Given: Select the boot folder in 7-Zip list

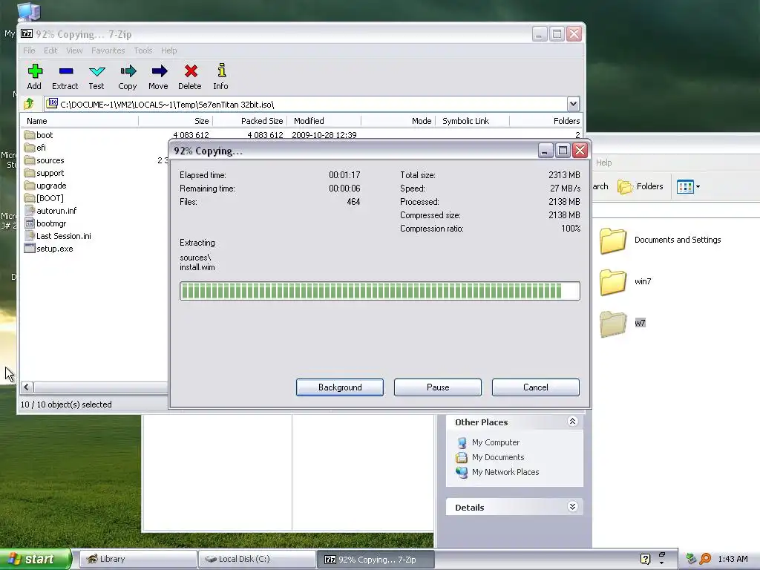Looking at the screenshot, I should coord(39,135).
